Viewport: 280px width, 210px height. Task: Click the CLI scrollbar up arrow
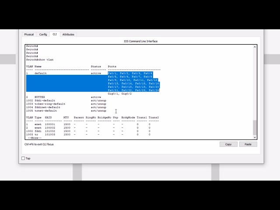255,47
